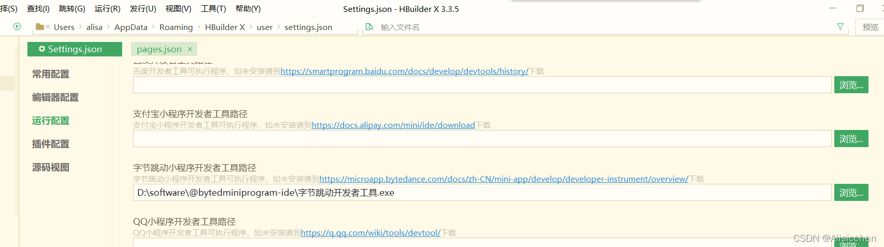Click the run play icon in toolbar
The image size is (884, 247).
pos(17,26)
